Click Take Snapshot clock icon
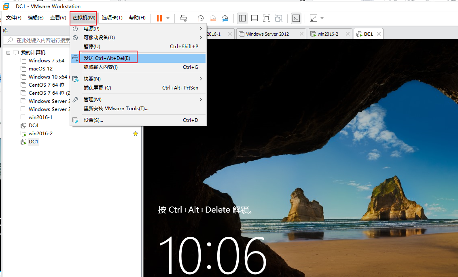The width and height of the screenshot is (458, 277). point(200,18)
